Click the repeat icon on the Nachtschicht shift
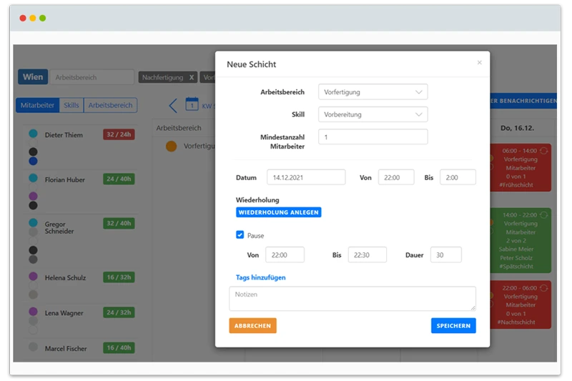Viewport: 572px width, 381px height. coord(546,287)
